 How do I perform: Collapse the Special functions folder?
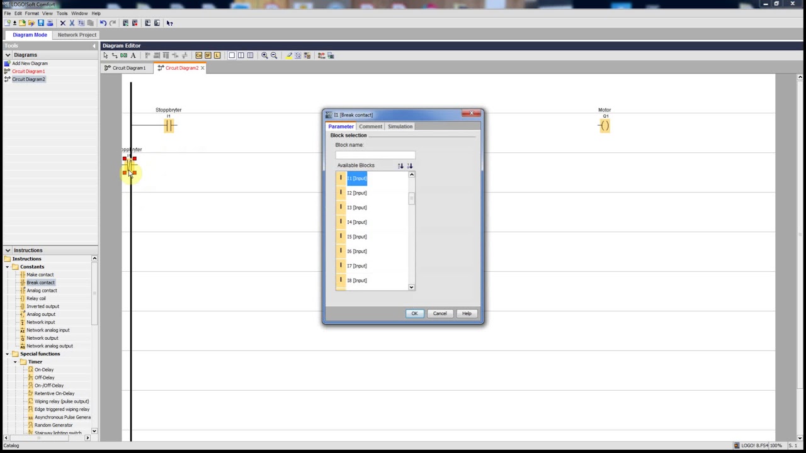(8, 354)
